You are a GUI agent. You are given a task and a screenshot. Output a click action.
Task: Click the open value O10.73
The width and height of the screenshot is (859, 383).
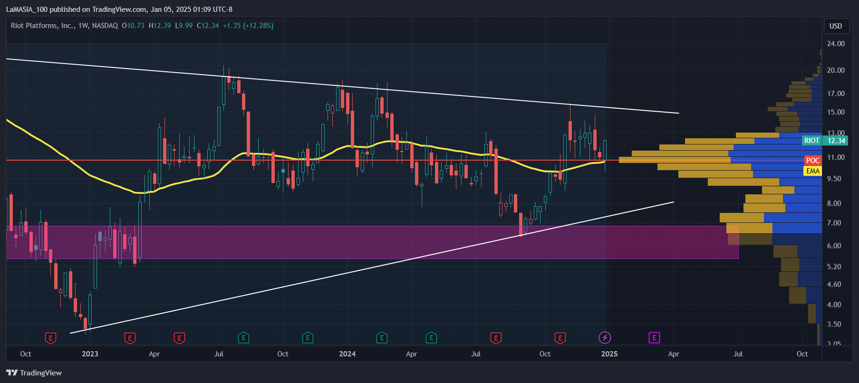point(133,26)
